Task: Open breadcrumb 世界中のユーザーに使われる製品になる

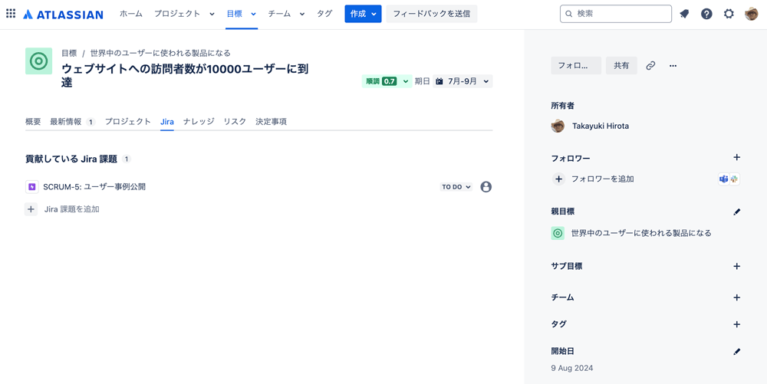Action: click(160, 53)
